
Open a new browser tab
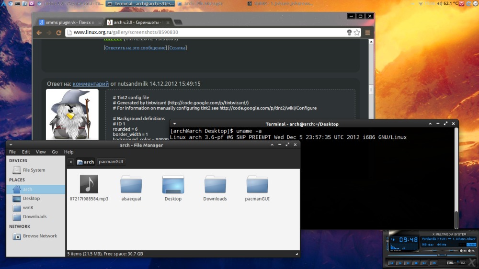point(178,22)
